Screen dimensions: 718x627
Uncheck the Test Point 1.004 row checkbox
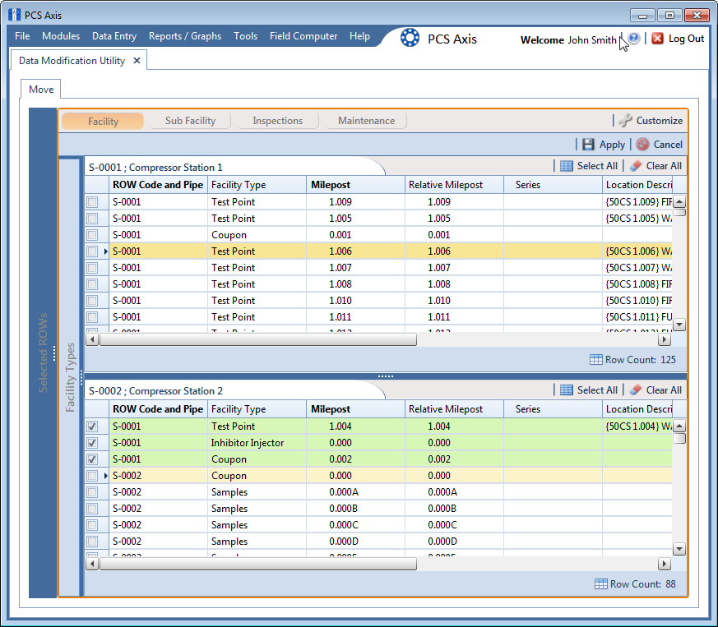click(92, 426)
